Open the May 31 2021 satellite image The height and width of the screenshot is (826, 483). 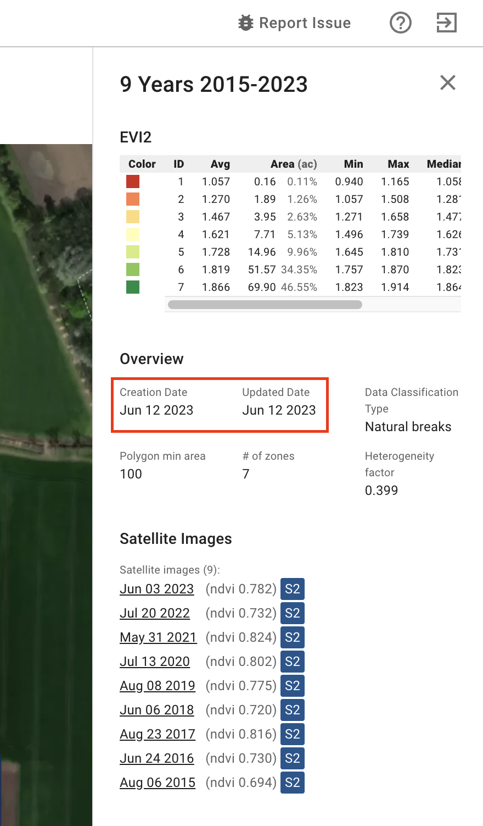click(158, 637)
